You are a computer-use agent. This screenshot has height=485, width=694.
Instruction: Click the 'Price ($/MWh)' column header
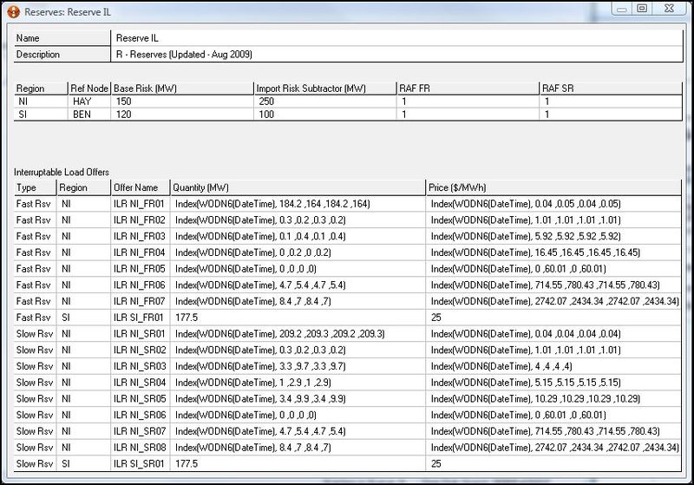pos(553,187)
